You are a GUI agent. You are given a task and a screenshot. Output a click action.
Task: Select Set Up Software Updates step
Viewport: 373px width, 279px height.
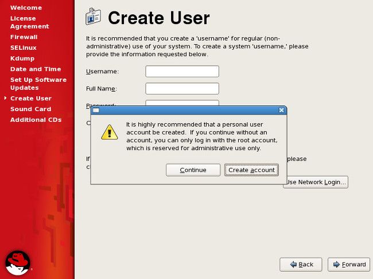[x=38, y=84]
